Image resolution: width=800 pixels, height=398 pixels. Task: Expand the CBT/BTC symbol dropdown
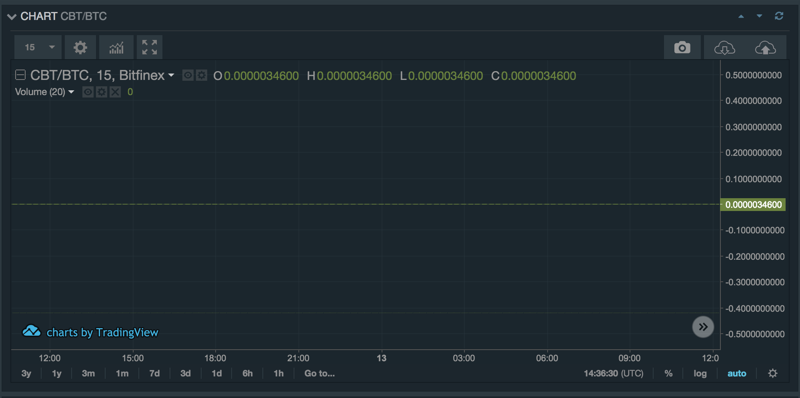171,75
